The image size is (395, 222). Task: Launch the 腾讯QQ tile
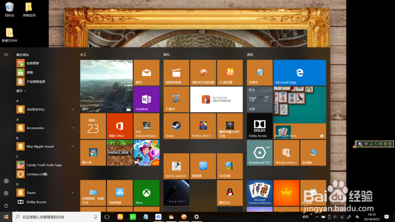(x=230, y=193)
